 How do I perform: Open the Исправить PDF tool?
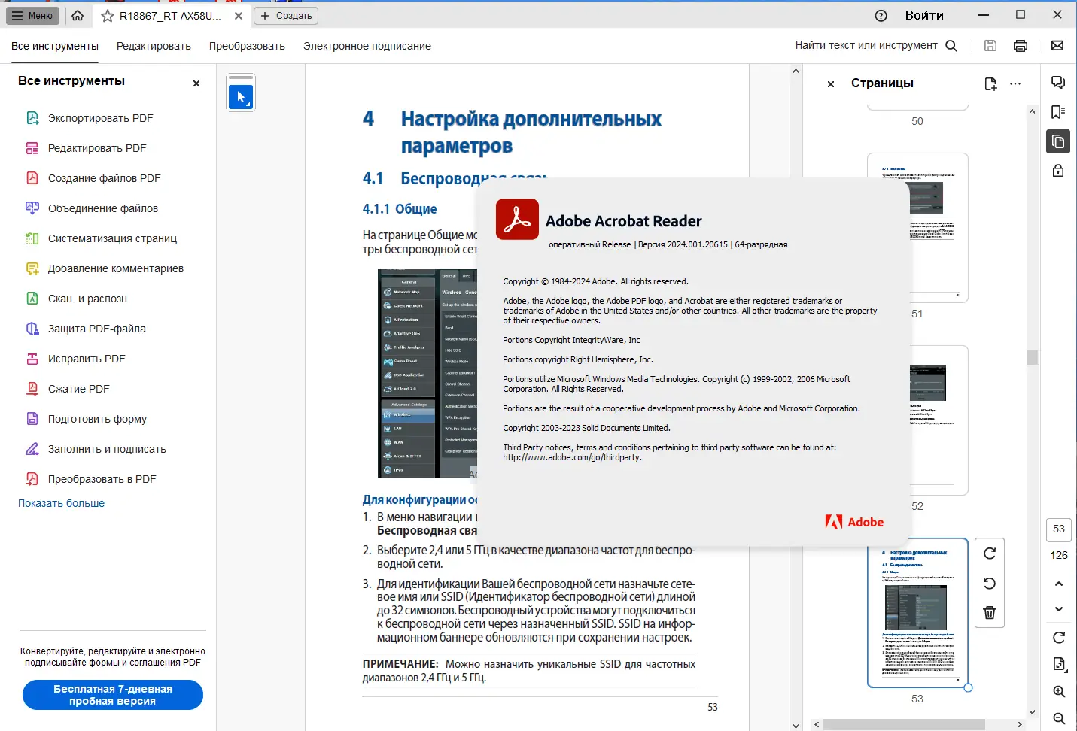point(87,359)
